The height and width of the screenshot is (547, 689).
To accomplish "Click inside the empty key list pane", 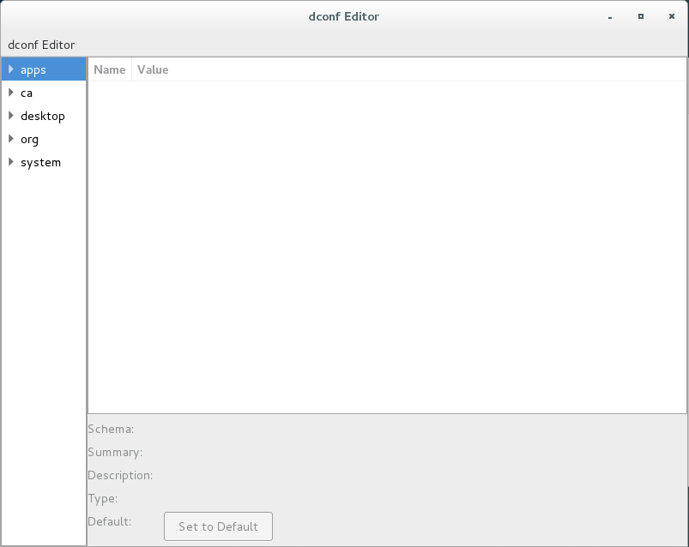I will (386, 249).
